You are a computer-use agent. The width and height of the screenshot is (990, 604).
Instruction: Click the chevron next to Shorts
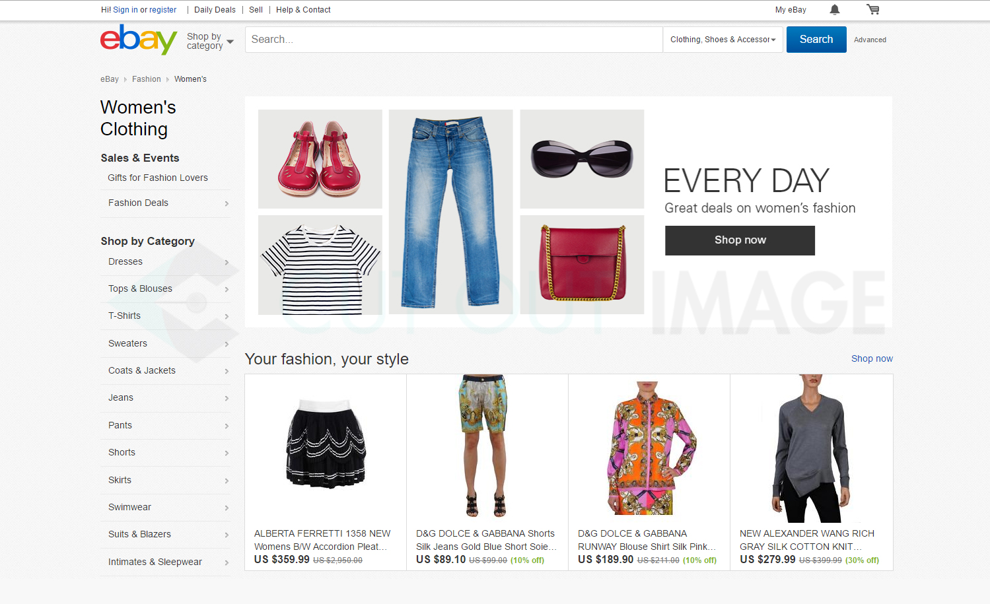coord(227,453)
